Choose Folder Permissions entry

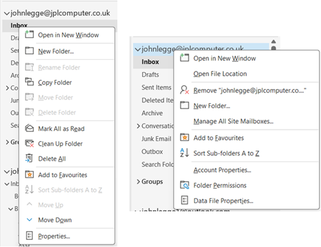coord(246,186)
